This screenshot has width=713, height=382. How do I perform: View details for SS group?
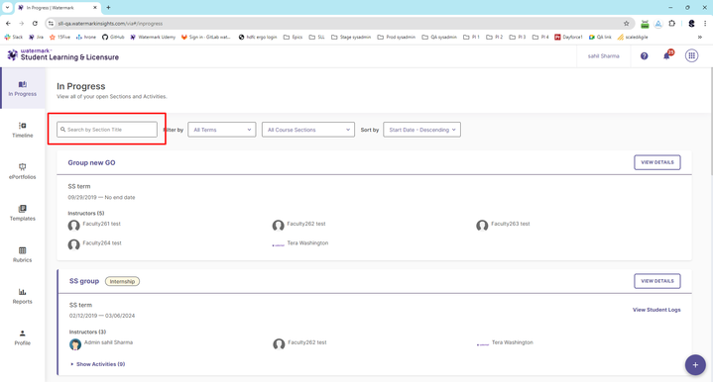(657, 281)
